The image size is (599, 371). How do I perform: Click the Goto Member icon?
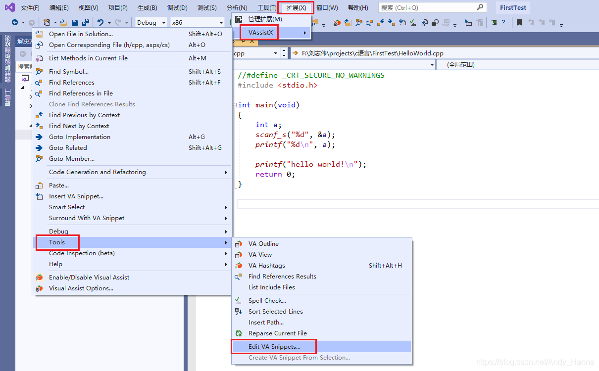[39, 159]
